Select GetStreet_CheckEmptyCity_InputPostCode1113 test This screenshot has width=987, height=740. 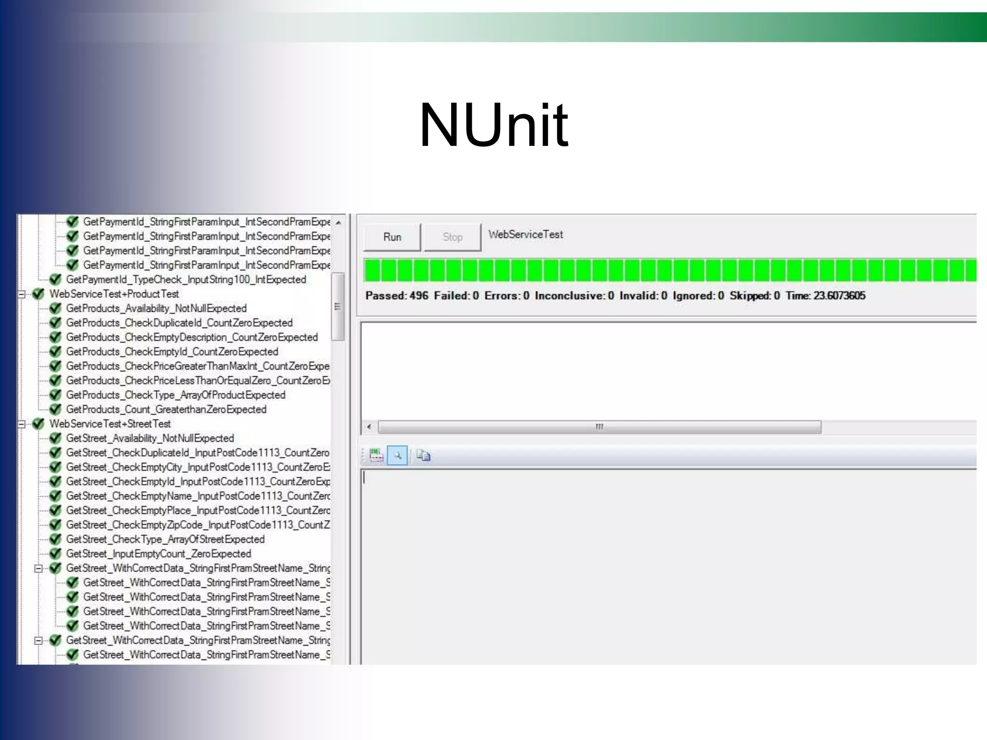[198, 468]
